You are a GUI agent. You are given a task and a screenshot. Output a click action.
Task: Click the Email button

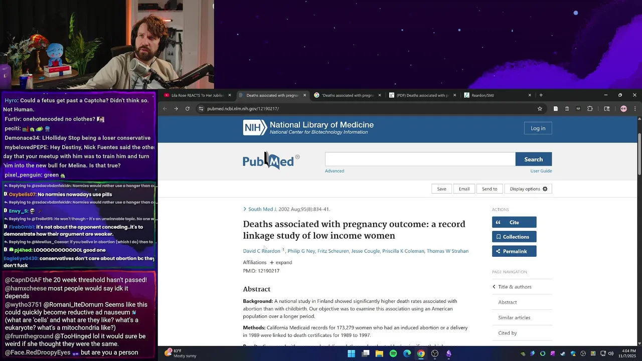pyautogui.click(x=464, y=189)
